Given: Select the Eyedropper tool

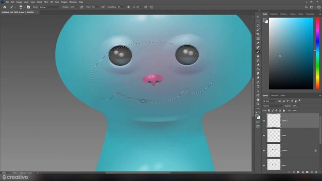Looking at the screenshot, I should point(258,43).
